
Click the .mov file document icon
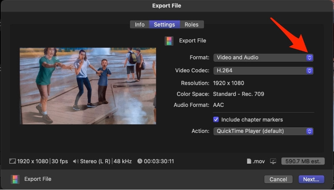pos(249,161)
